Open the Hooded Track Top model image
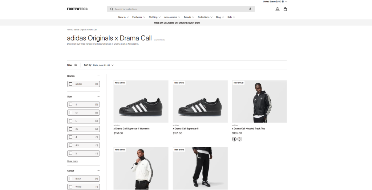 coord(259,102)
